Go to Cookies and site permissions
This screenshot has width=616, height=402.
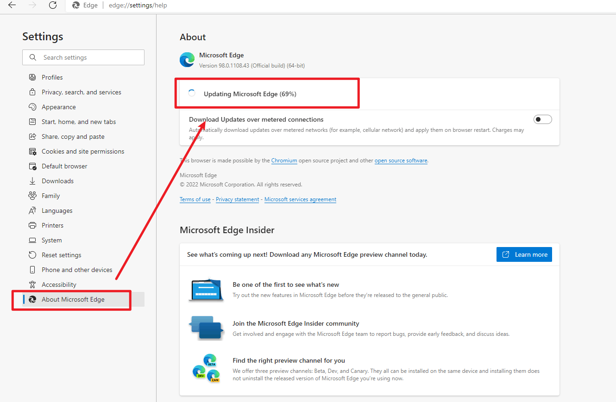(83, 151)
